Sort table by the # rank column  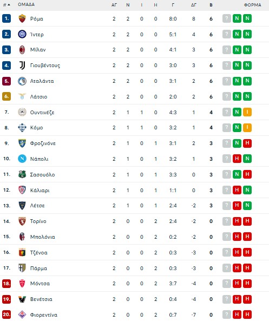[x=6, y=5]
